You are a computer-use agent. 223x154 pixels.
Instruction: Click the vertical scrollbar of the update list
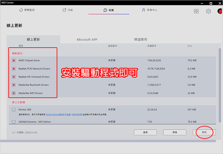coord(220,85)
